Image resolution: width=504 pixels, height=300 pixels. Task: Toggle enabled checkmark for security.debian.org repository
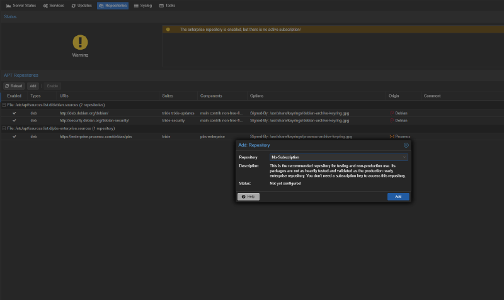pyautogui.click(x=14, y=120)
